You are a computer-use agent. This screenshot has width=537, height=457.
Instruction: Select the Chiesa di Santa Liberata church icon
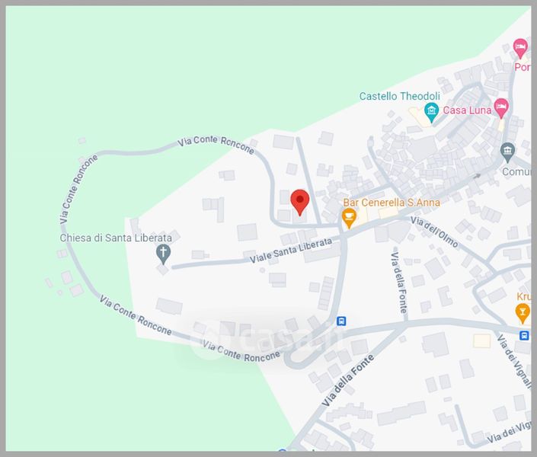click(163, 254)
